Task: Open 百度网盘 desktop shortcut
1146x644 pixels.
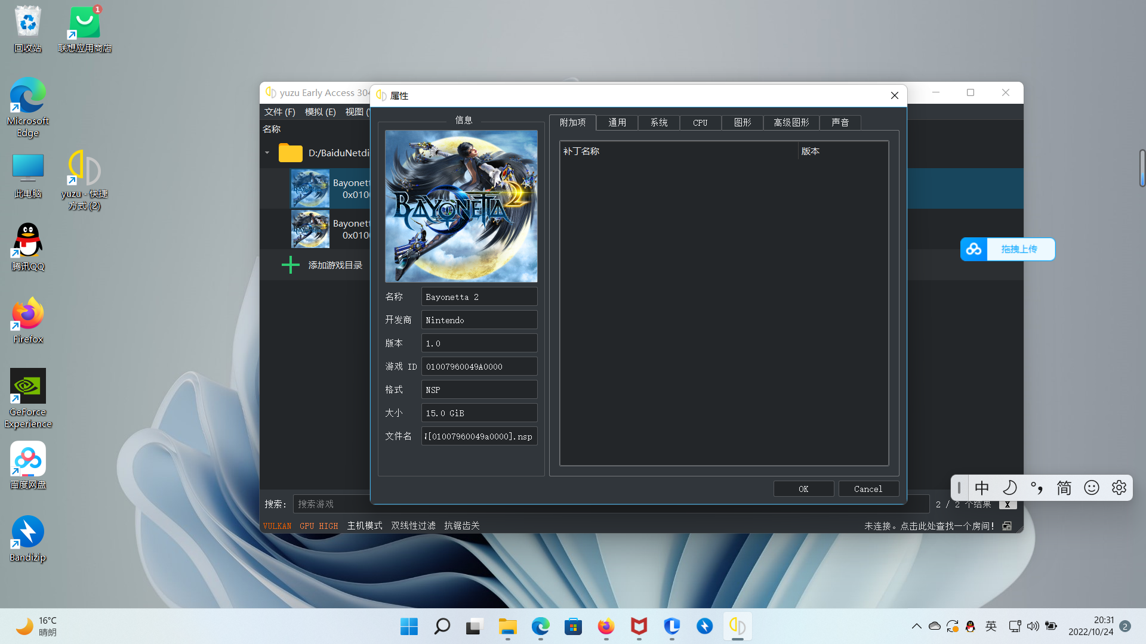Action: coord(28,466)
